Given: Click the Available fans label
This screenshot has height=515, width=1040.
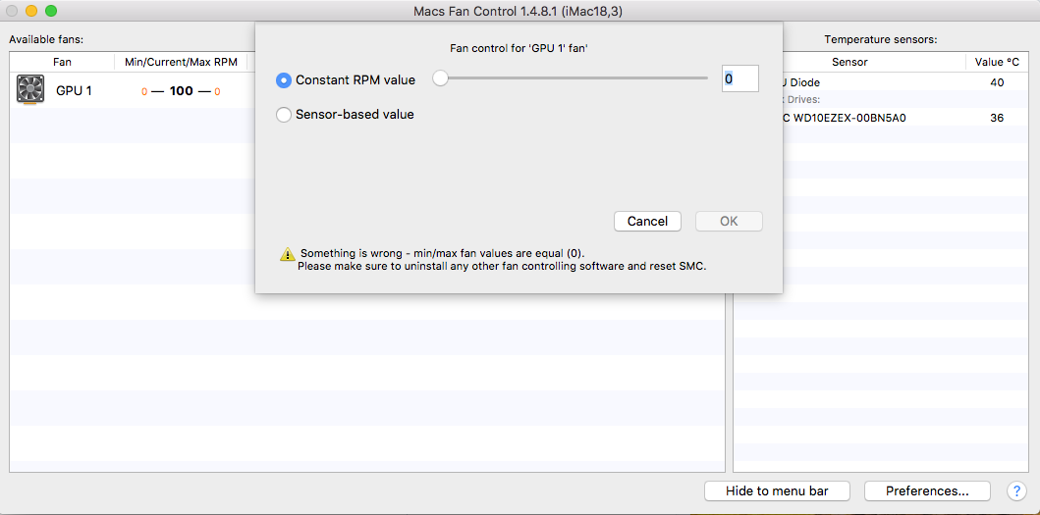Looking at the screenshot, I should pyautogui.click(x=46, y=40).
